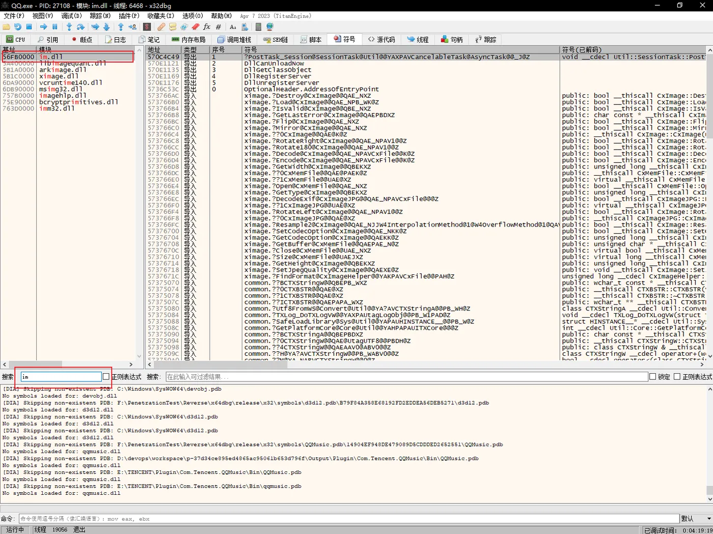Click the 序号 column header
Viewport: 713px width, 534px height.
(226, 49)
